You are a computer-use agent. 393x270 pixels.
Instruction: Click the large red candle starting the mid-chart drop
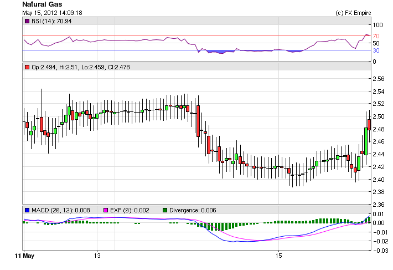[198, 121]
